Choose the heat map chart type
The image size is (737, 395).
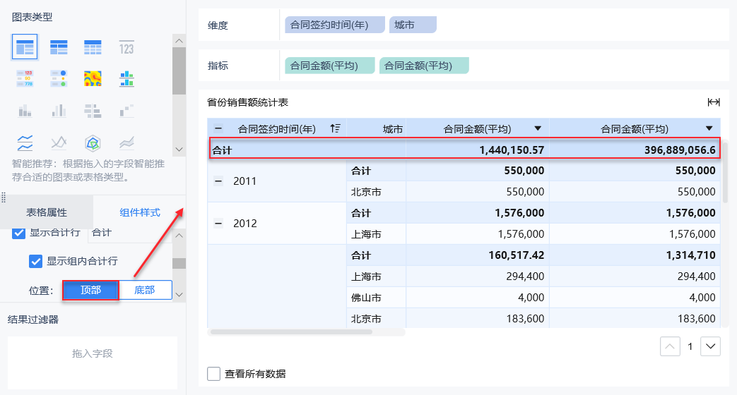[x=93, y=78]
